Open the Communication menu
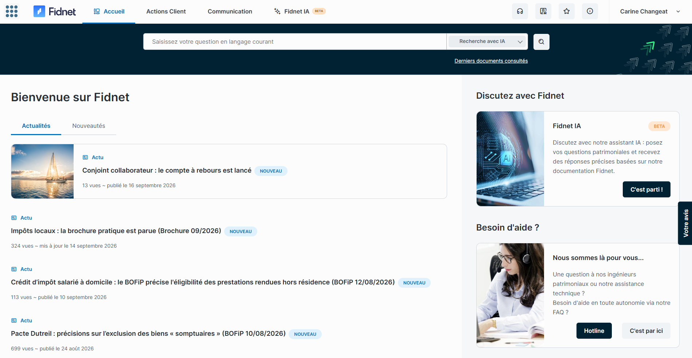Screen dimensions: 692x358 (230, 11)
